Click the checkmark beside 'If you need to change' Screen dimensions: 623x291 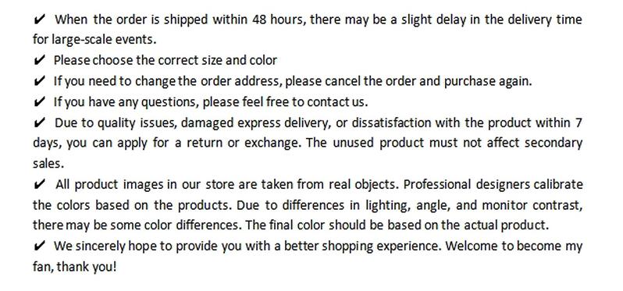coord(39,81)
